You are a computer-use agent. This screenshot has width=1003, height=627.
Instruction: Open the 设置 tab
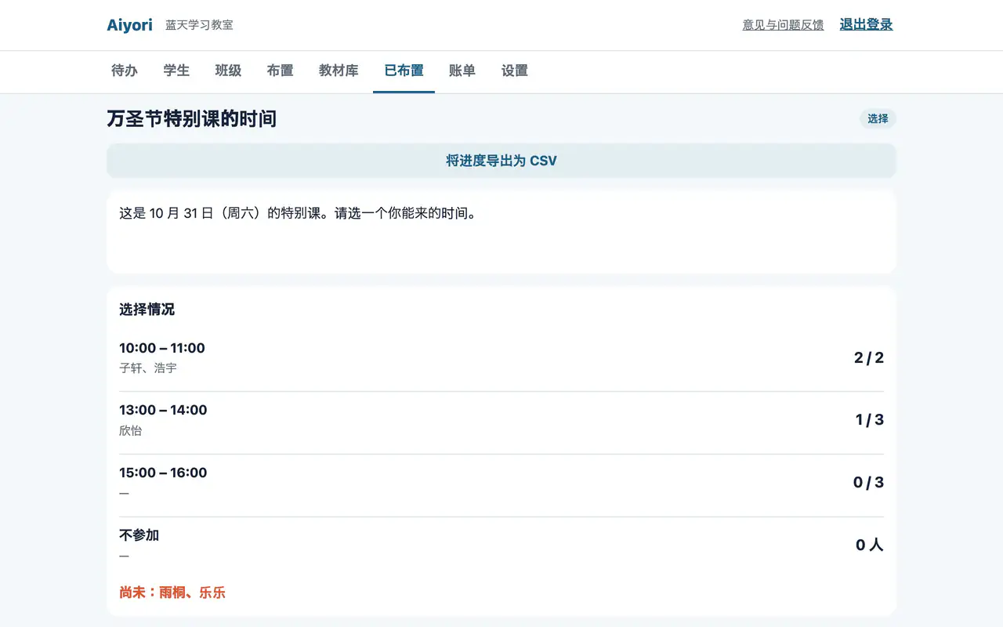click(515, 71)
